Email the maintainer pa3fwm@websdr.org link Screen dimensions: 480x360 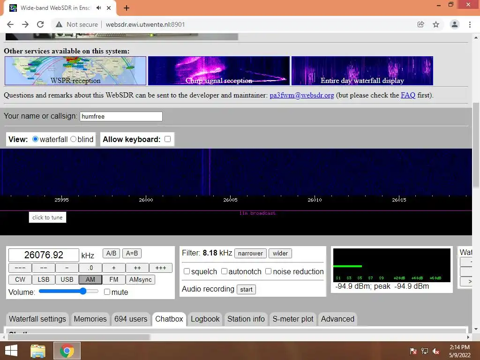click(x=301, y=95)
